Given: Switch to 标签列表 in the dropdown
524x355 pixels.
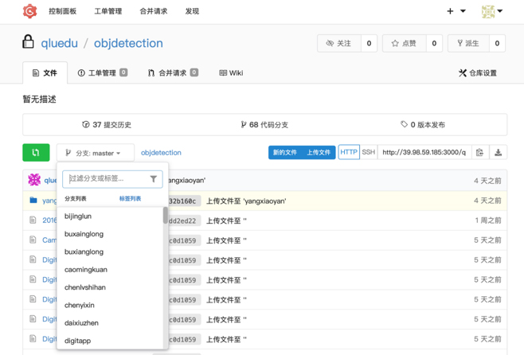Looking at the screenshot, I should click(130, 199).
